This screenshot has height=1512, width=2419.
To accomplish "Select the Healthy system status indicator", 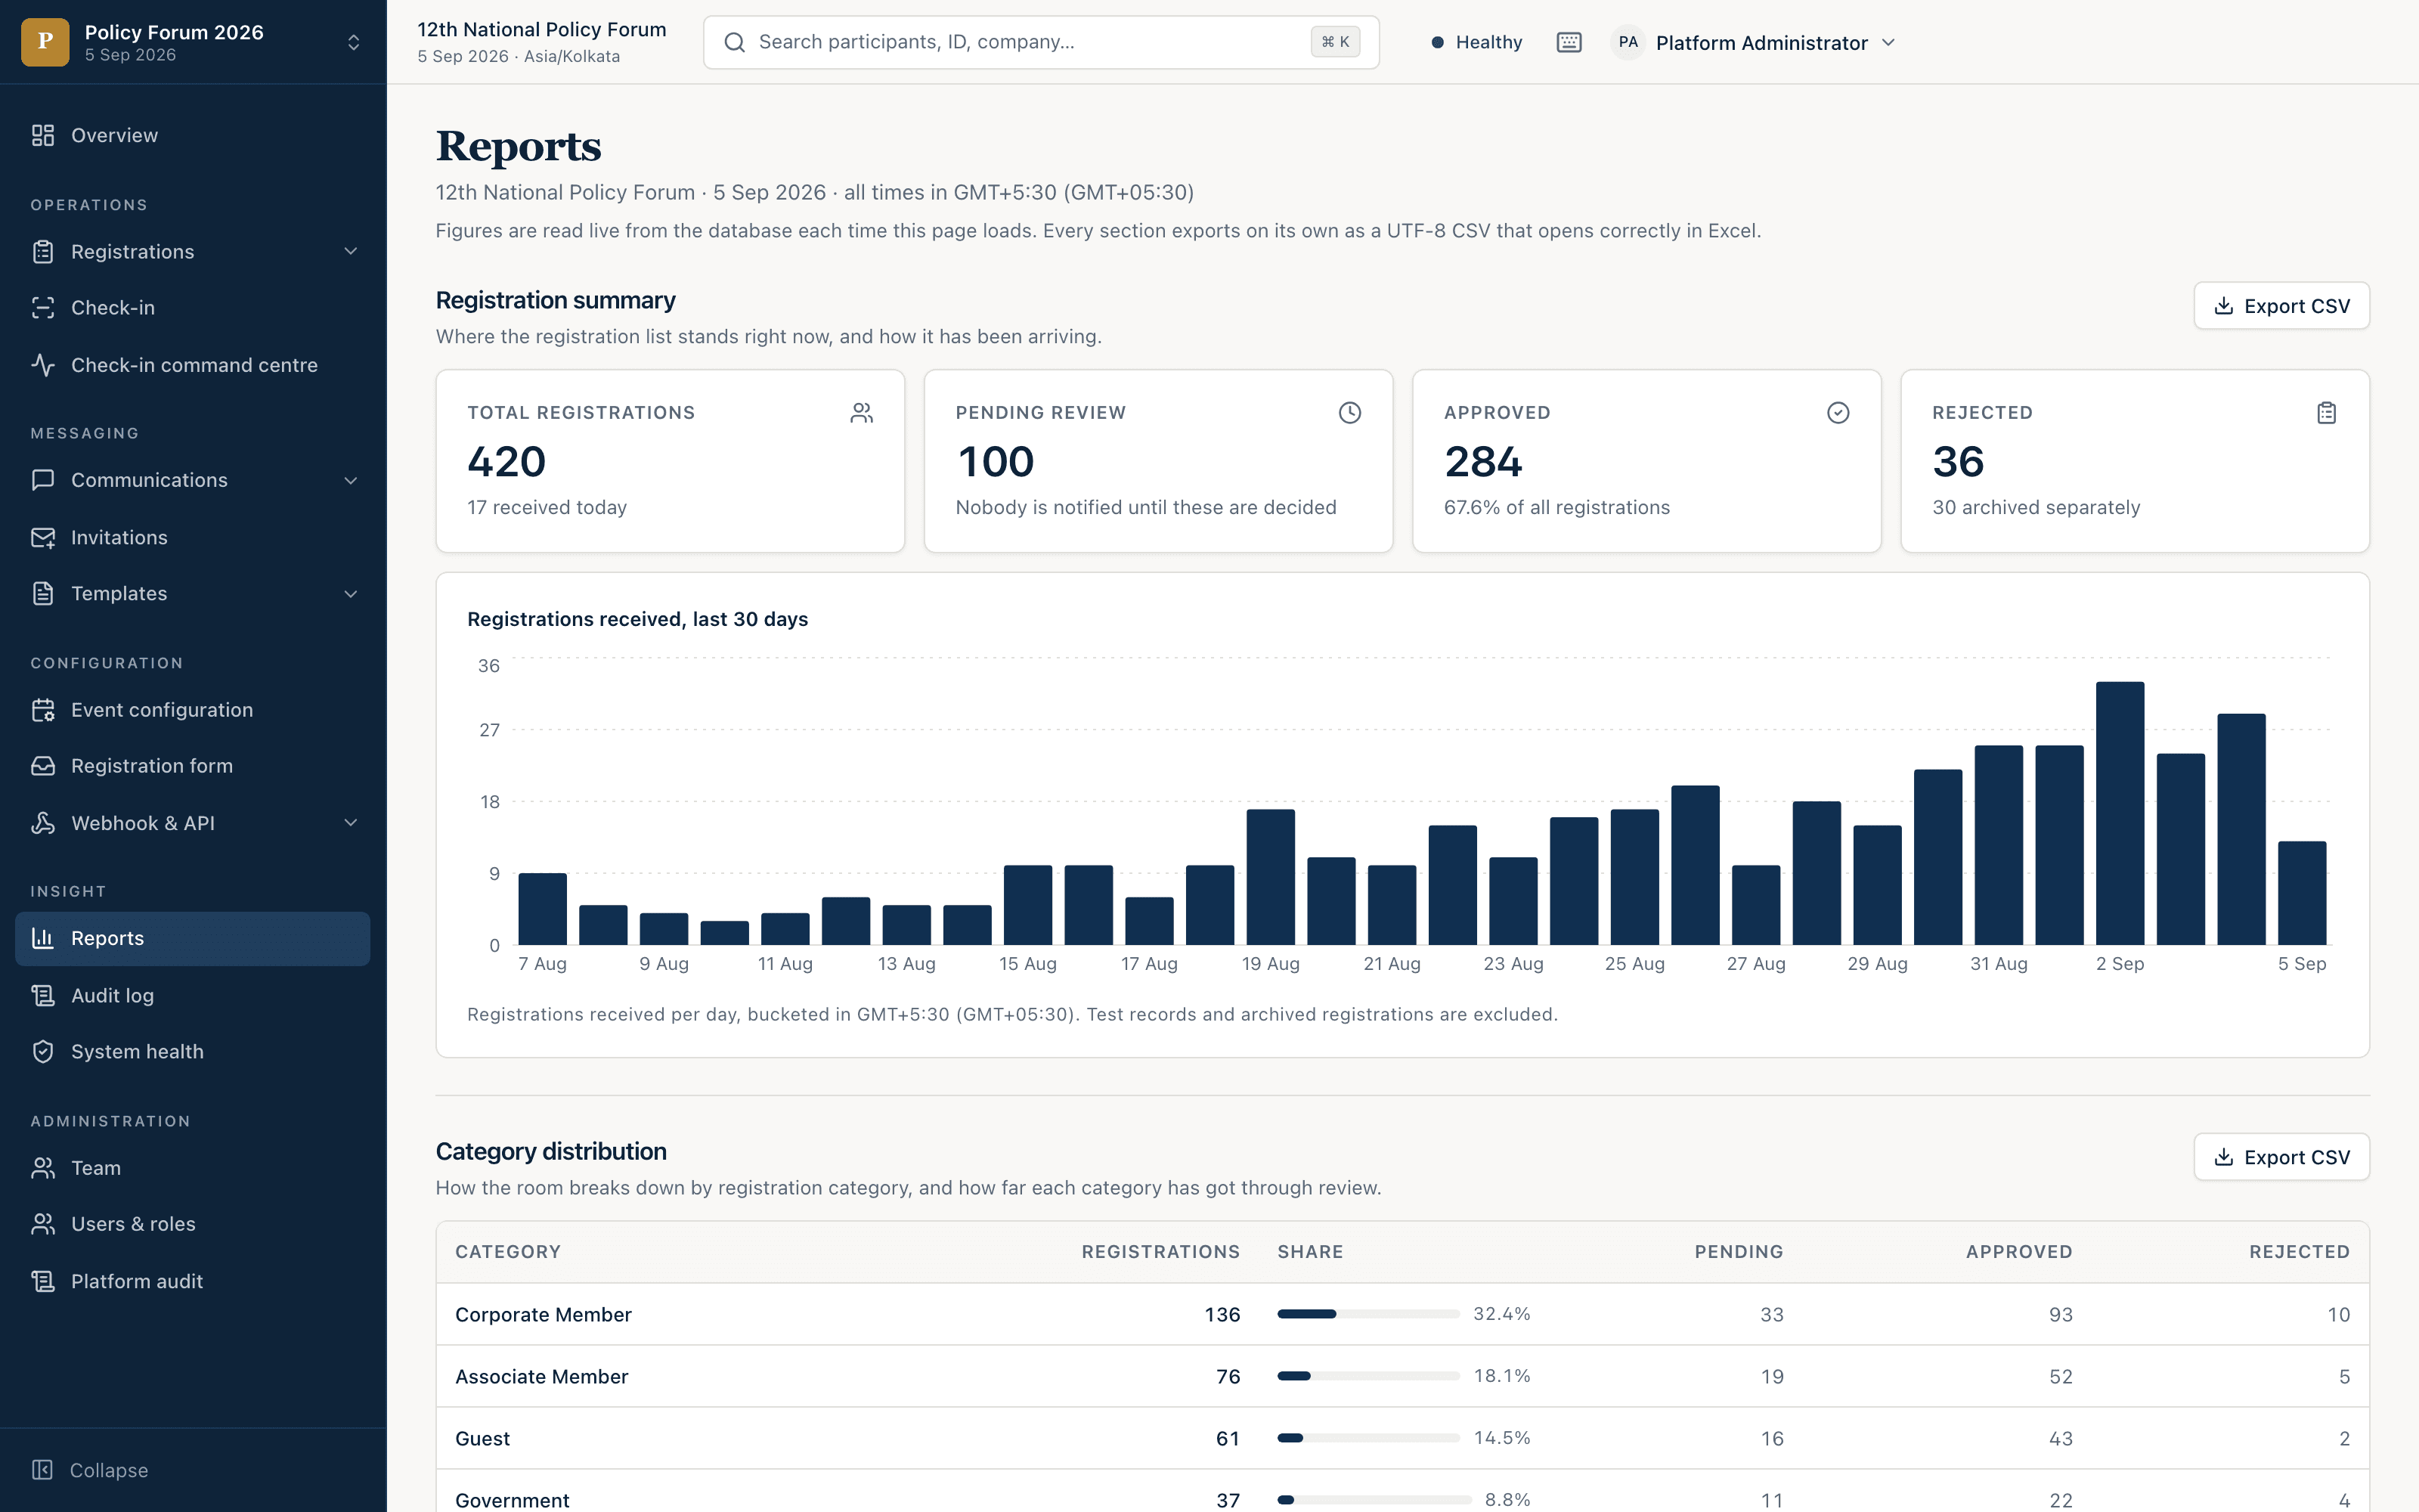I will (x=1476, y=42).
